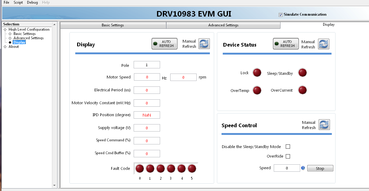Collapse the High Level Configuration tree node
The width and height of the screenshot is (369, 191).
click(x=5, y=29)
